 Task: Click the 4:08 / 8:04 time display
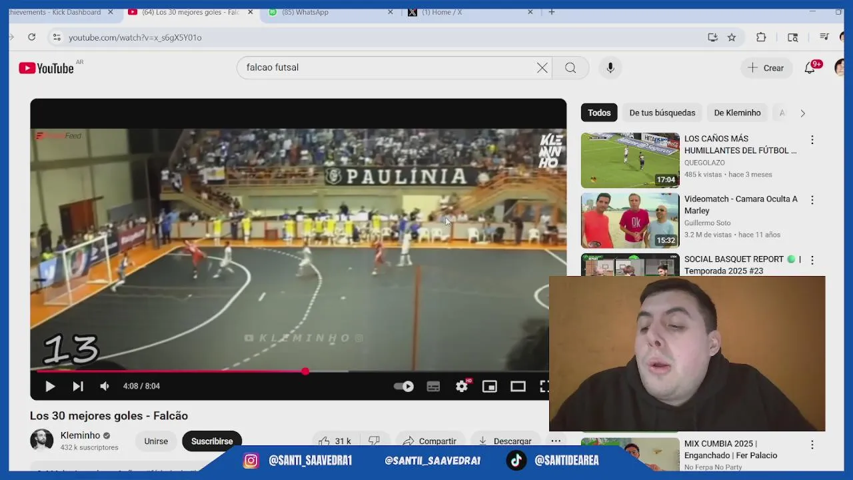click(x=141, y=386)
